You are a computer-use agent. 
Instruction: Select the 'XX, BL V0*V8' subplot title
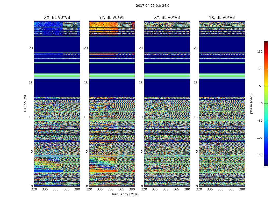57,18
